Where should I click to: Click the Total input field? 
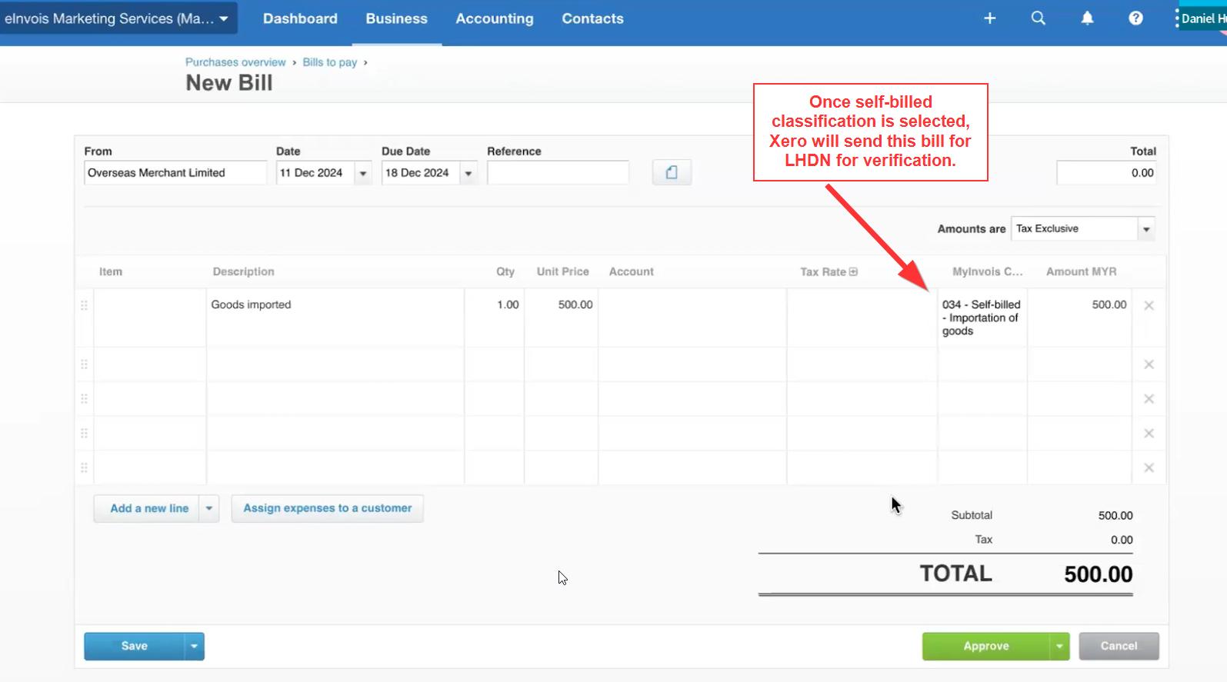(1106, 173)
